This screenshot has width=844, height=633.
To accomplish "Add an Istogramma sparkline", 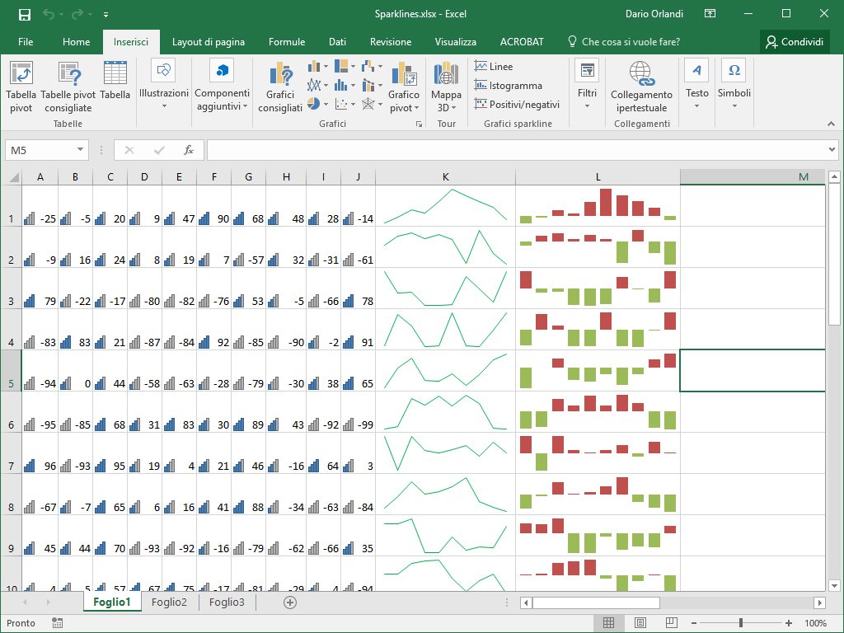I will (x=508, y=86).
